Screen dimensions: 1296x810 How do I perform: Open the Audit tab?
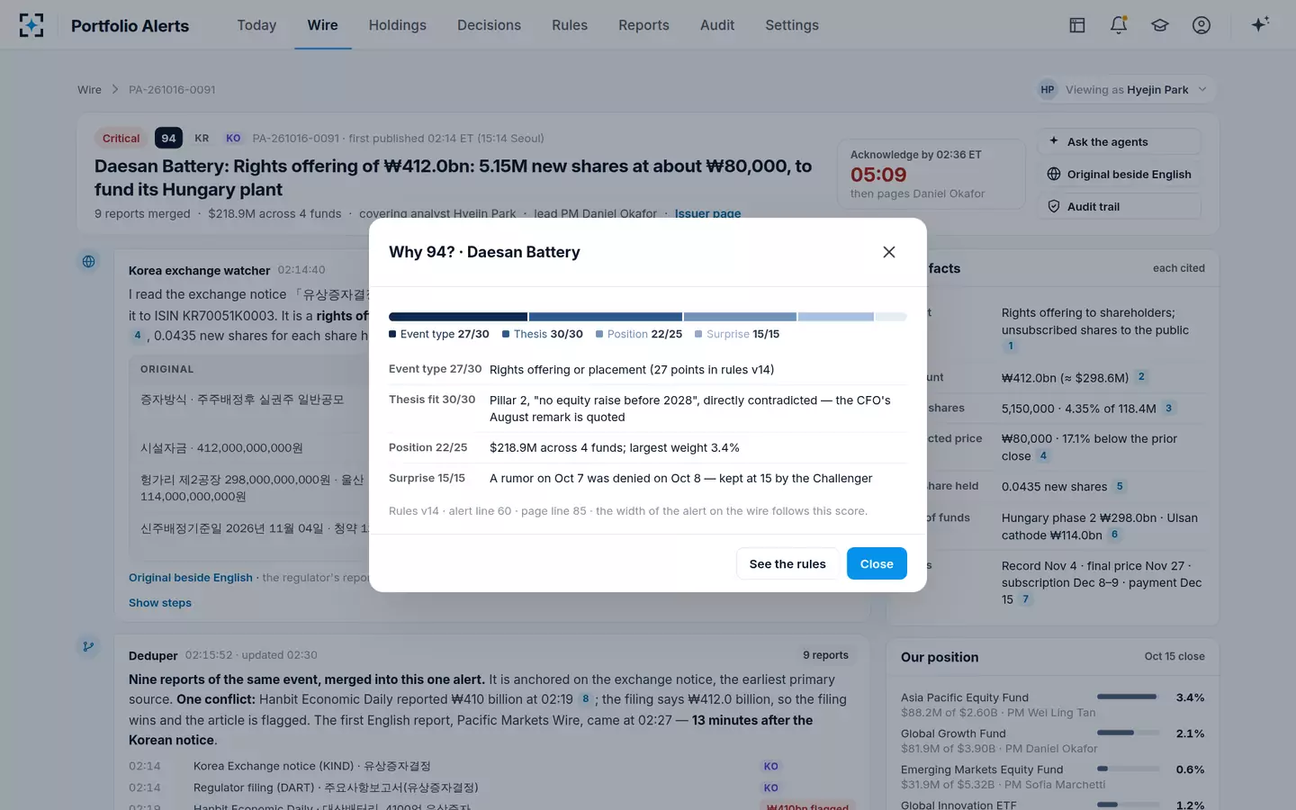pos(717,25)
